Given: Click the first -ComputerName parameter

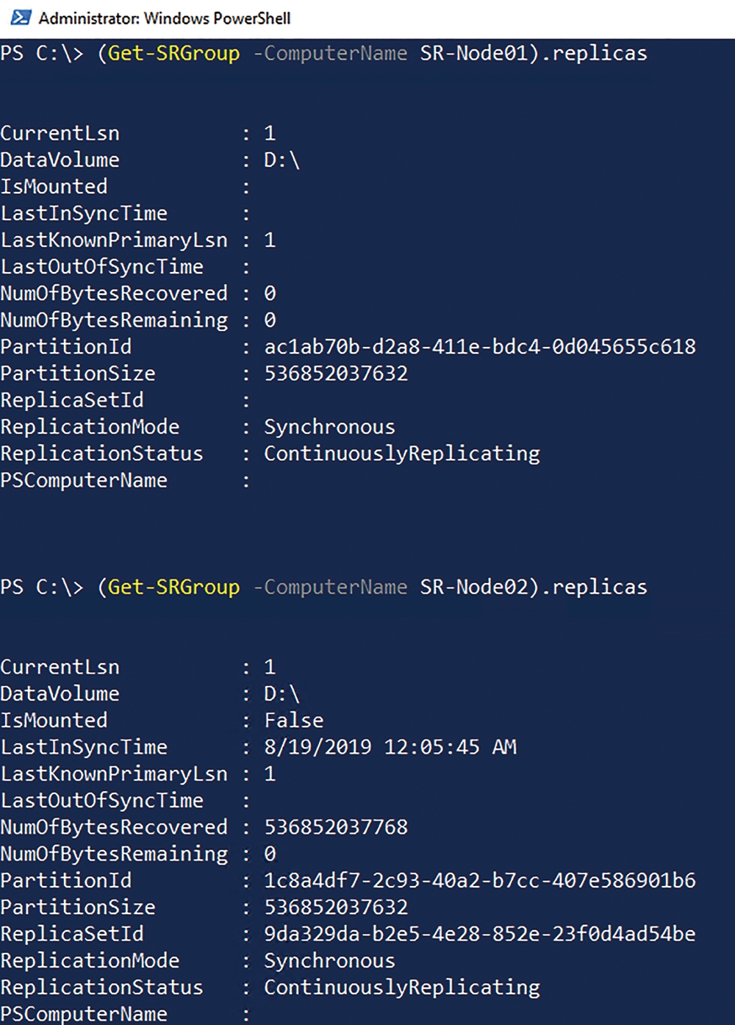Looking at the screenshot, I should point(330,53).
